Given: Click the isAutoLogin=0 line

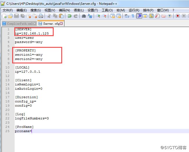Looking at the screenshot, I should 28,89.
